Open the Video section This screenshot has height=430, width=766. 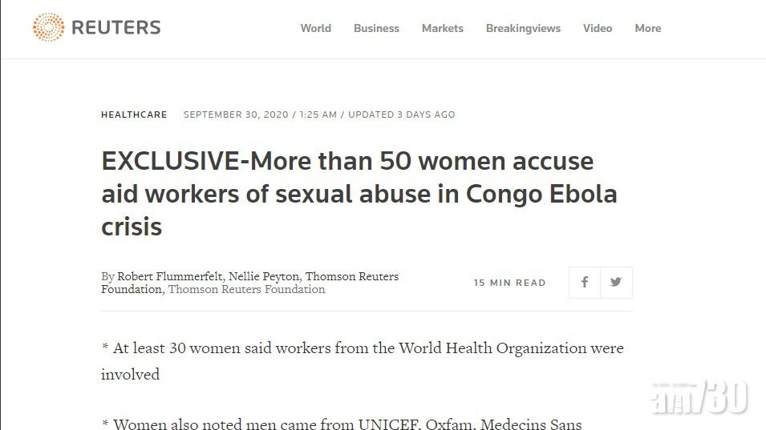pyautogui.click(x=597, y=28)
